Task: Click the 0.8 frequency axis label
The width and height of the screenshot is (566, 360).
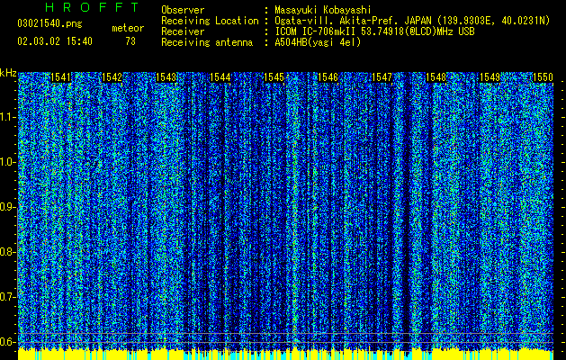Action: click(x=8, y=252)
